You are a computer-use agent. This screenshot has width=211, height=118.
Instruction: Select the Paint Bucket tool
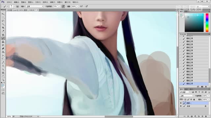(x=3, y=52)
